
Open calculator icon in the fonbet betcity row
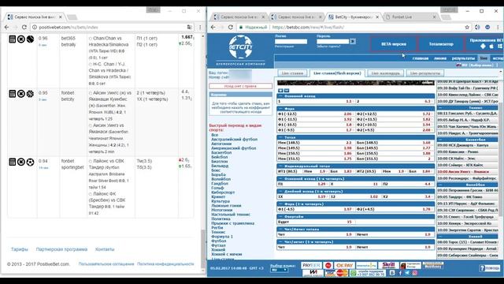pyautogui.click(x=13, y=94)
